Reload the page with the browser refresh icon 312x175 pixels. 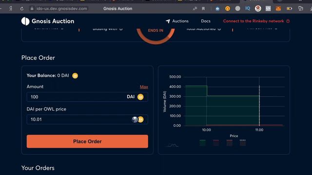[21, 9]
